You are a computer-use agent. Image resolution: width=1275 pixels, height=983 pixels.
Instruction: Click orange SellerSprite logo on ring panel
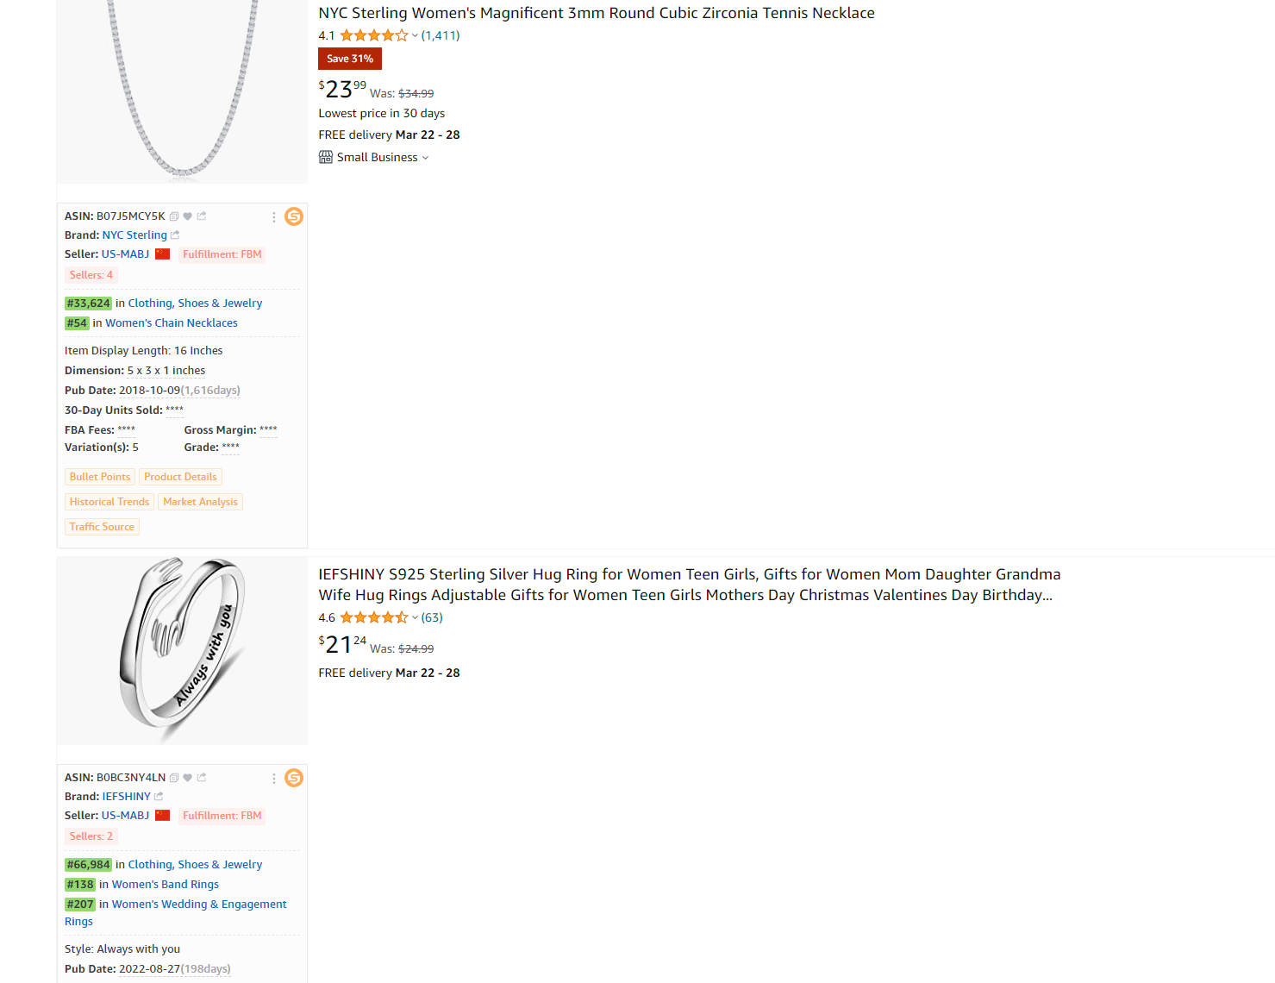click(294, 778)
